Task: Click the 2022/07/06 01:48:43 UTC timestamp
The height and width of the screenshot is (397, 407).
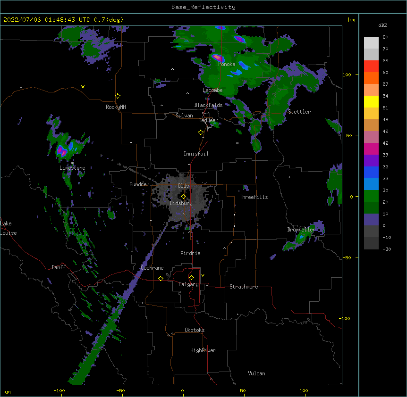Action: pyautogui.click(x=47, y=20)
